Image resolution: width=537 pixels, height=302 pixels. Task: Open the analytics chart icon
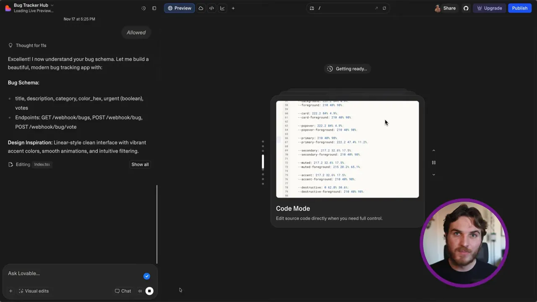coord(222,8)
